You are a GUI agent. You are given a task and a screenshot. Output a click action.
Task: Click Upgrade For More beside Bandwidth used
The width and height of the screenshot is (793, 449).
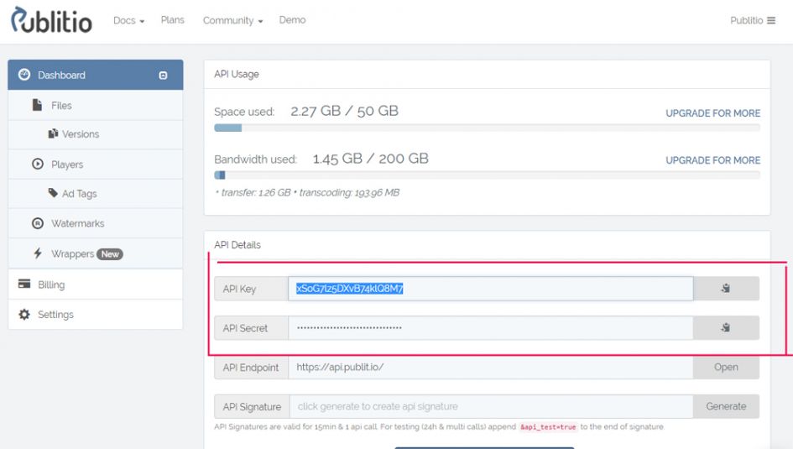click(712, 160)
